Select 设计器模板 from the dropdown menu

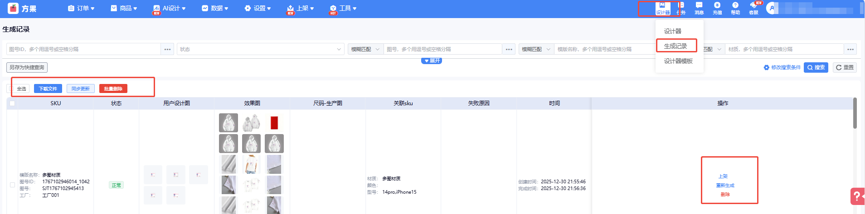(678, 61)
